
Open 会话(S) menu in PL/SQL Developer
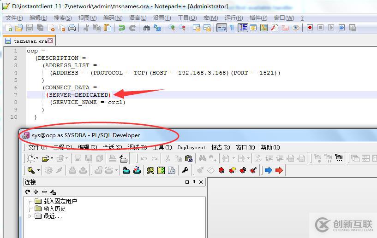tap(112, 147)
